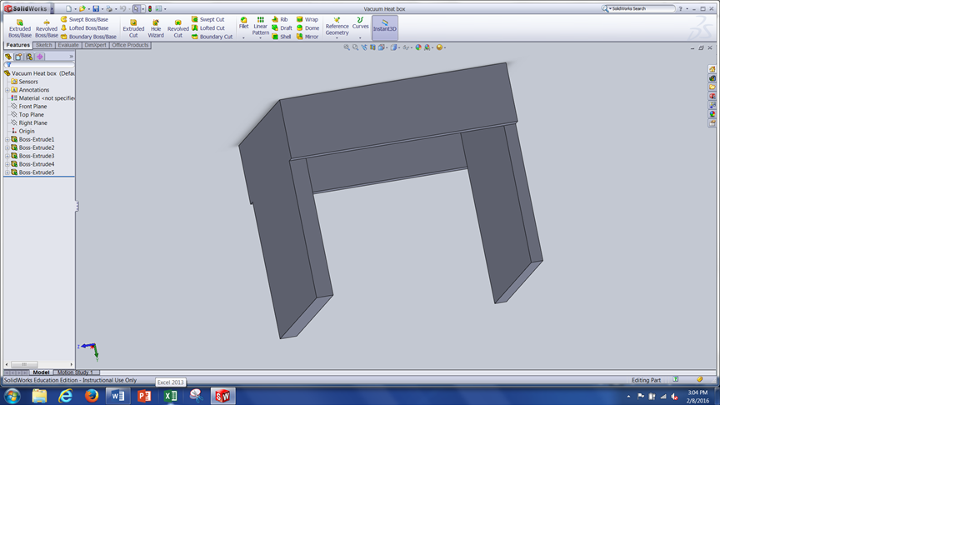Switch to the DimXpert tab

coord(95,45)
